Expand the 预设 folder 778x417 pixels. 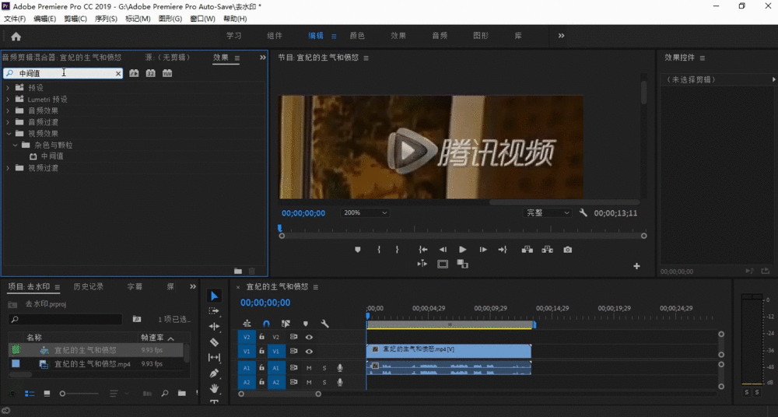coord(8,87)
